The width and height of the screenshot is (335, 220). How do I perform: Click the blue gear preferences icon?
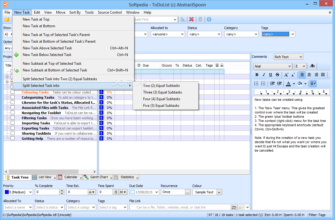(x=209, y=19)
